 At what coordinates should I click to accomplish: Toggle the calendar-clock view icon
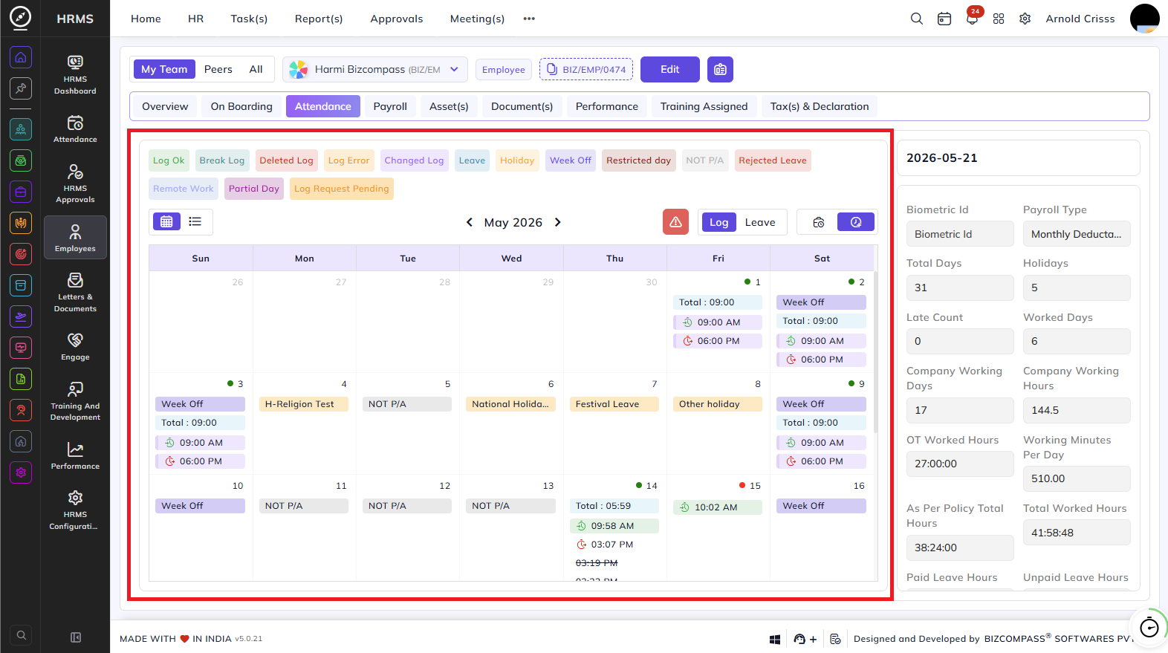pyautogui.click(x=819, y=222)
